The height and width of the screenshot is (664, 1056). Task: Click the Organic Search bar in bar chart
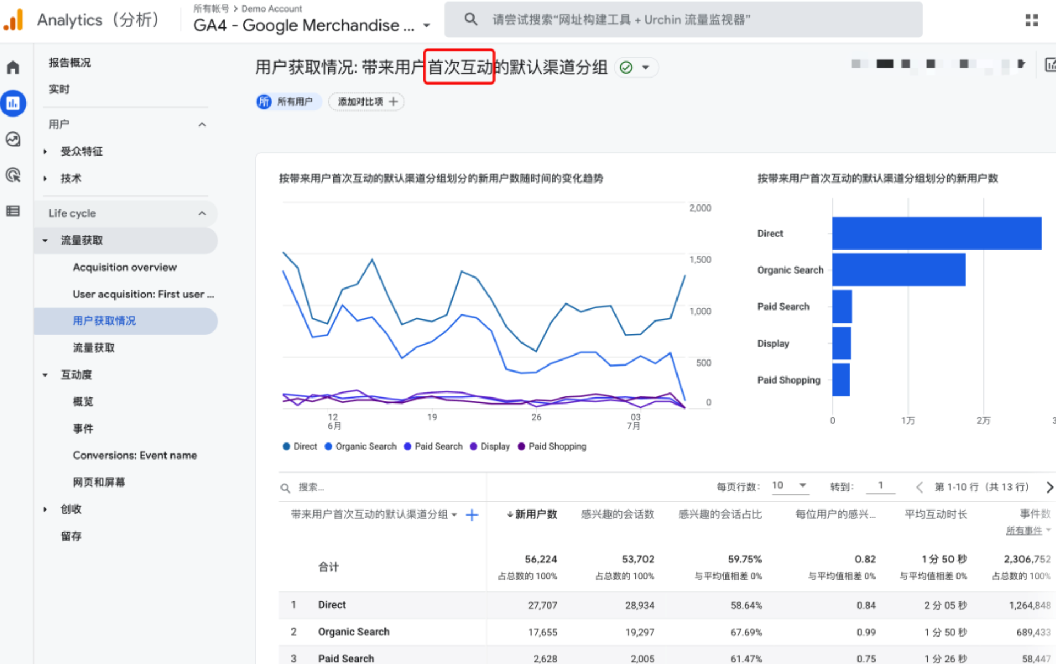pos(899,270)
